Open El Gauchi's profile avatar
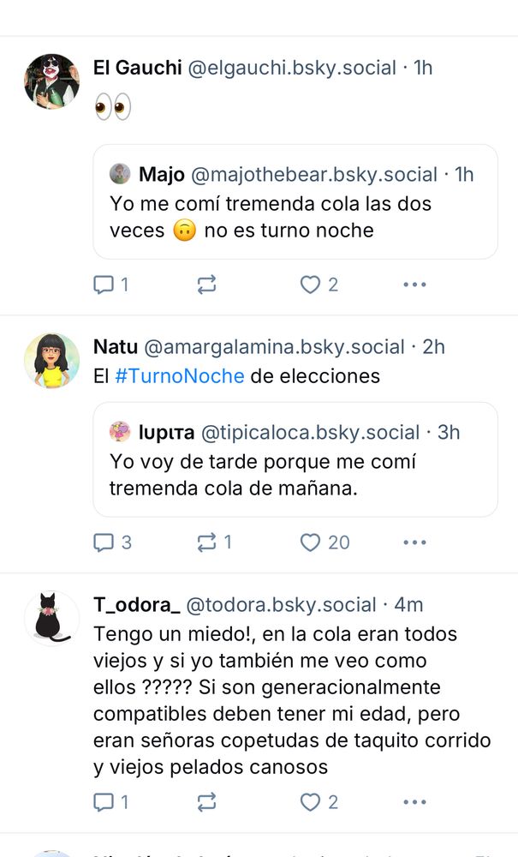 52,81
